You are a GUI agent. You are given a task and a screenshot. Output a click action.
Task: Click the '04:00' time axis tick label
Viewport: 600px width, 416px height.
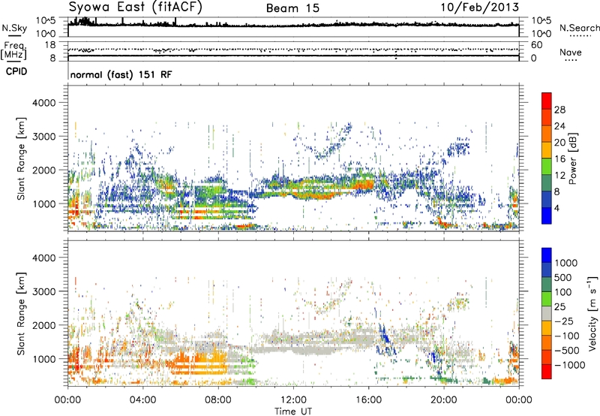[142, 400]
